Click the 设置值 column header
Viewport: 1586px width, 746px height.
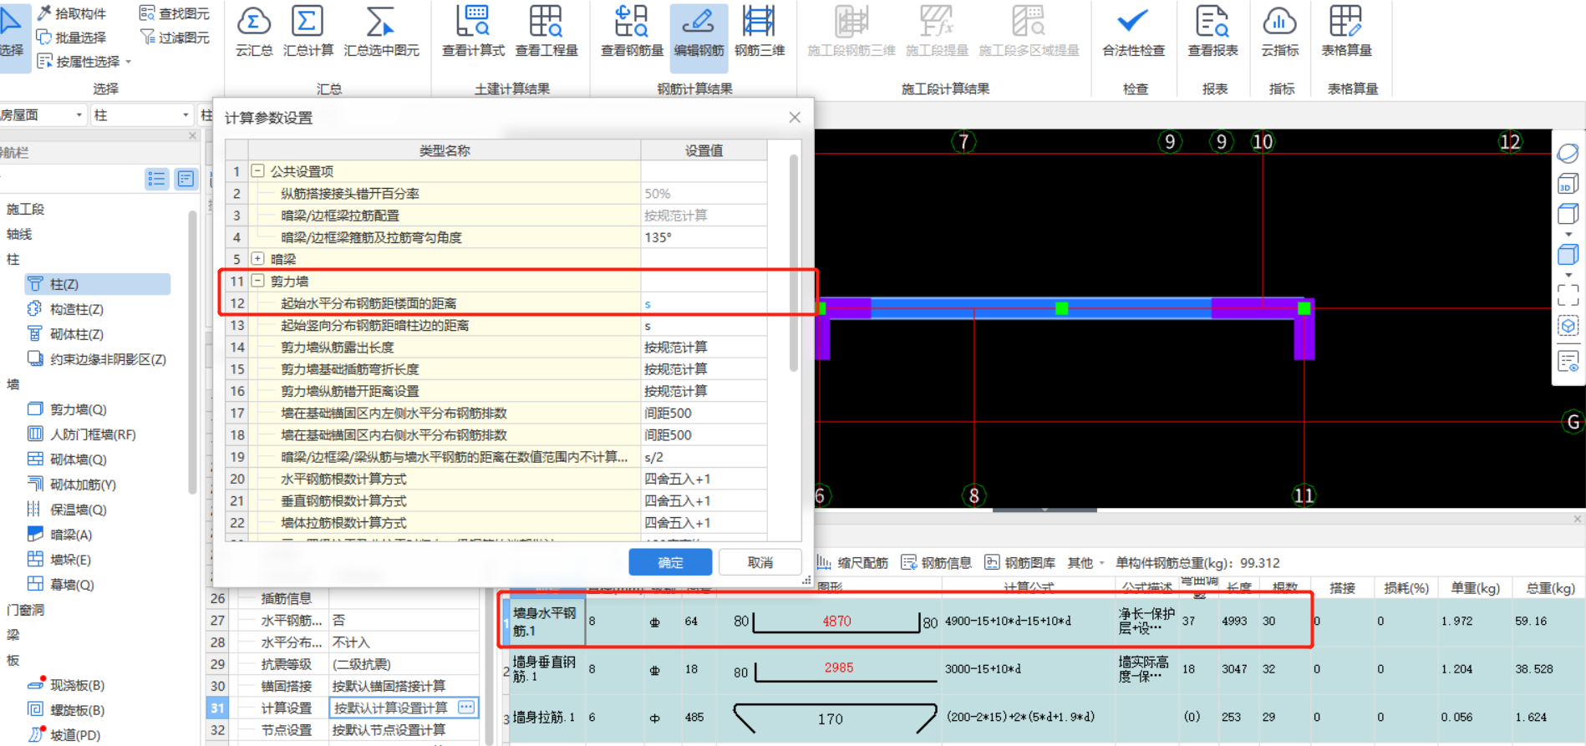click(x=704, y=150)
